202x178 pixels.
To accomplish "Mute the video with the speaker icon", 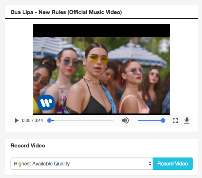I will (x=126, y=120).
